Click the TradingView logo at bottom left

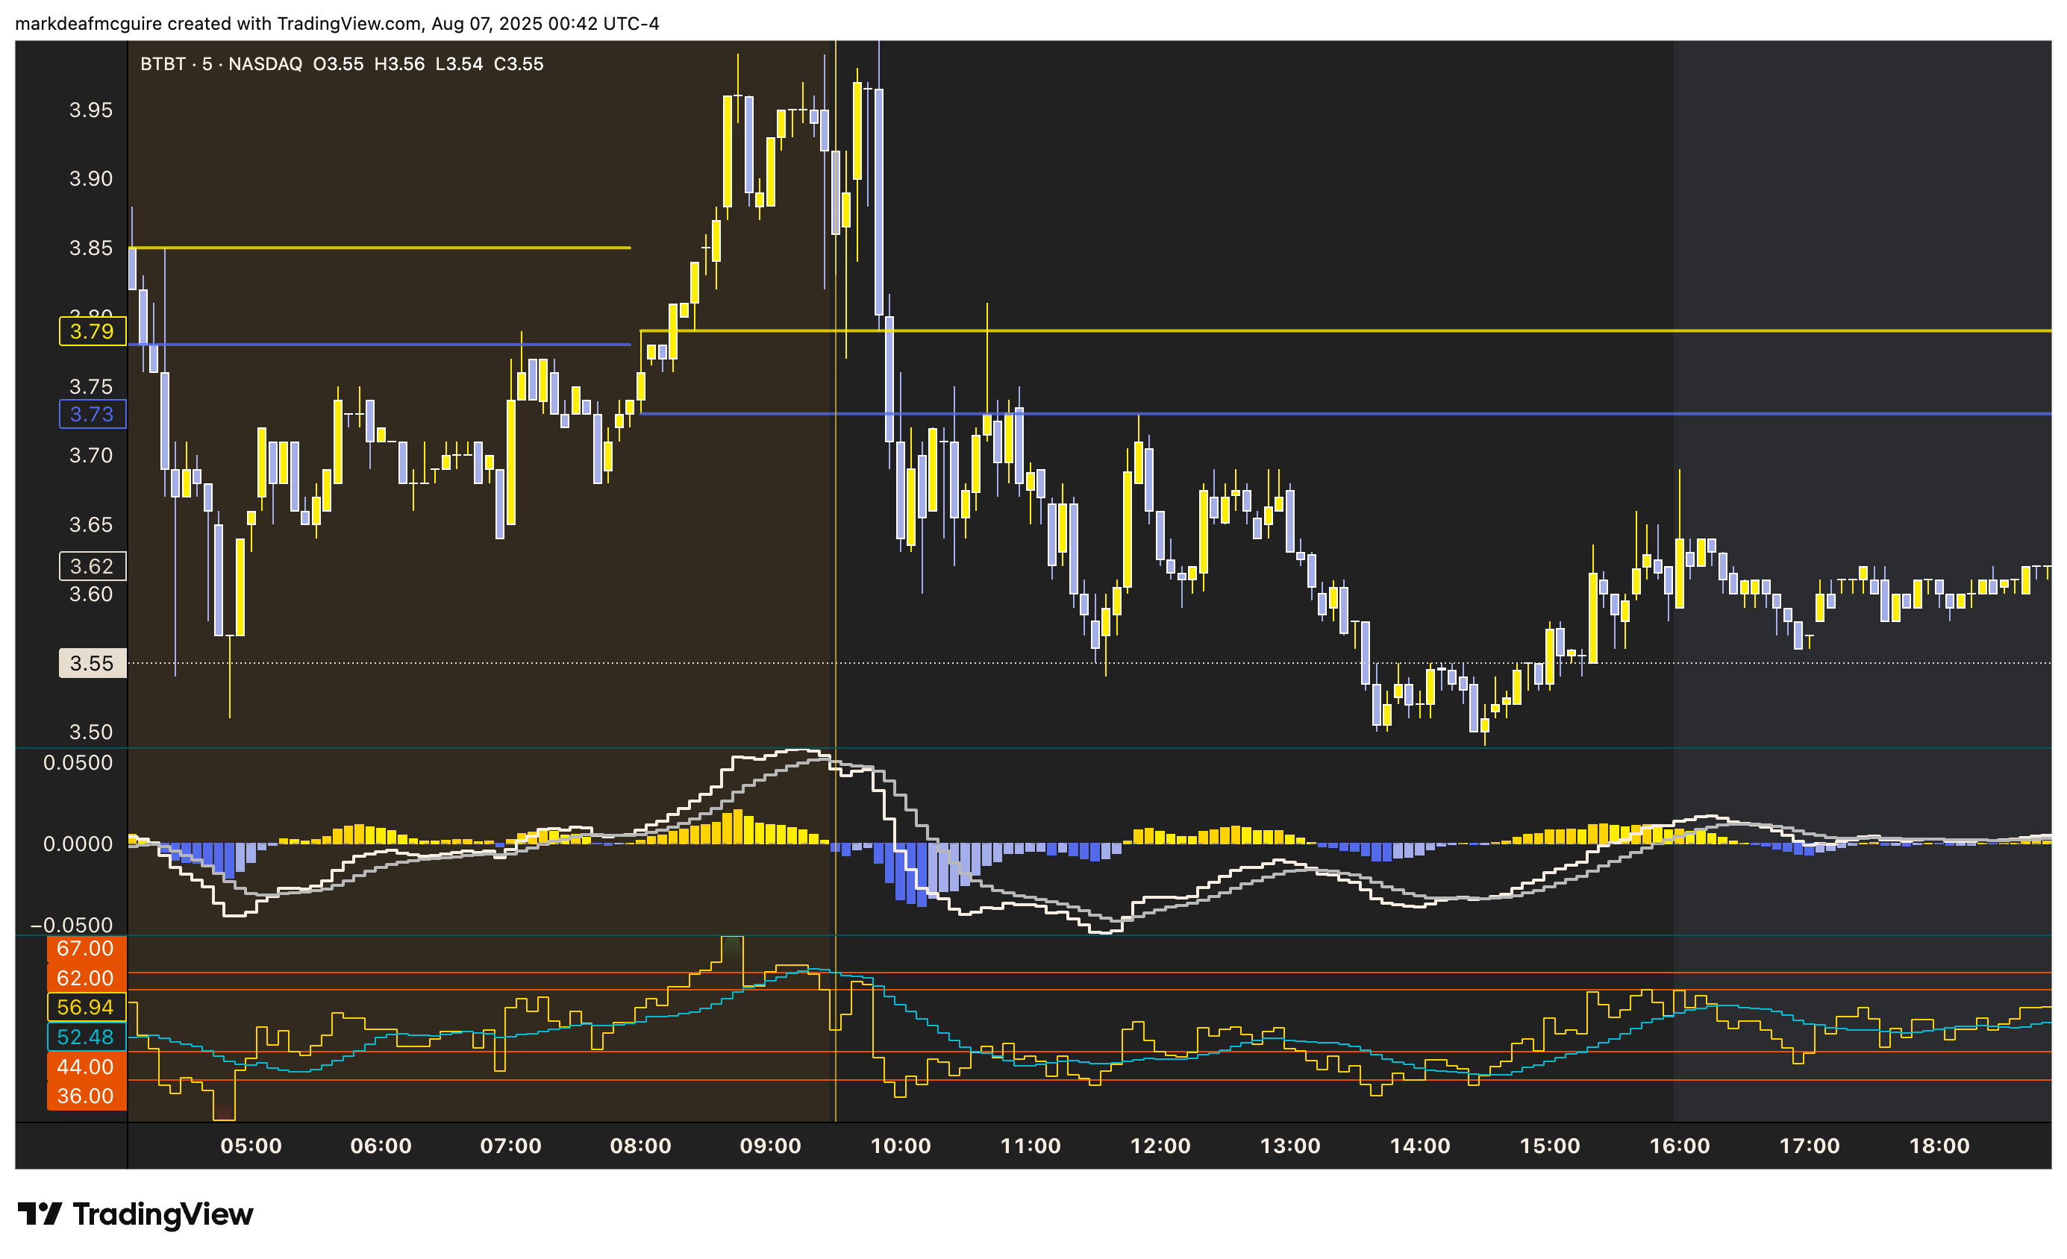(135, 1214)
